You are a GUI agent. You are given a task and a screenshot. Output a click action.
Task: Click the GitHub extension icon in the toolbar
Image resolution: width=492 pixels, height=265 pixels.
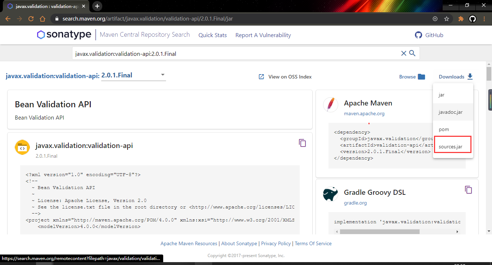[x=473, y=19]
